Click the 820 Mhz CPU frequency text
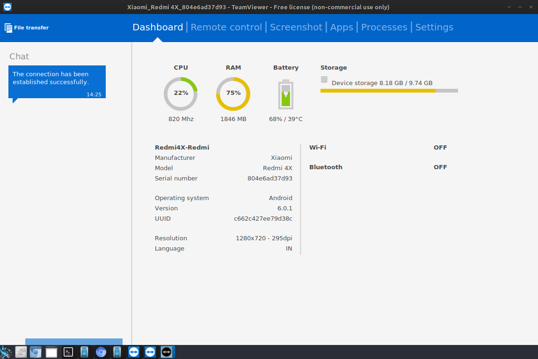This screenshot has height=359, width=538. [x=181, y=119]
